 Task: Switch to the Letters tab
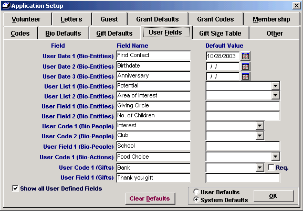tap(71, 19)
